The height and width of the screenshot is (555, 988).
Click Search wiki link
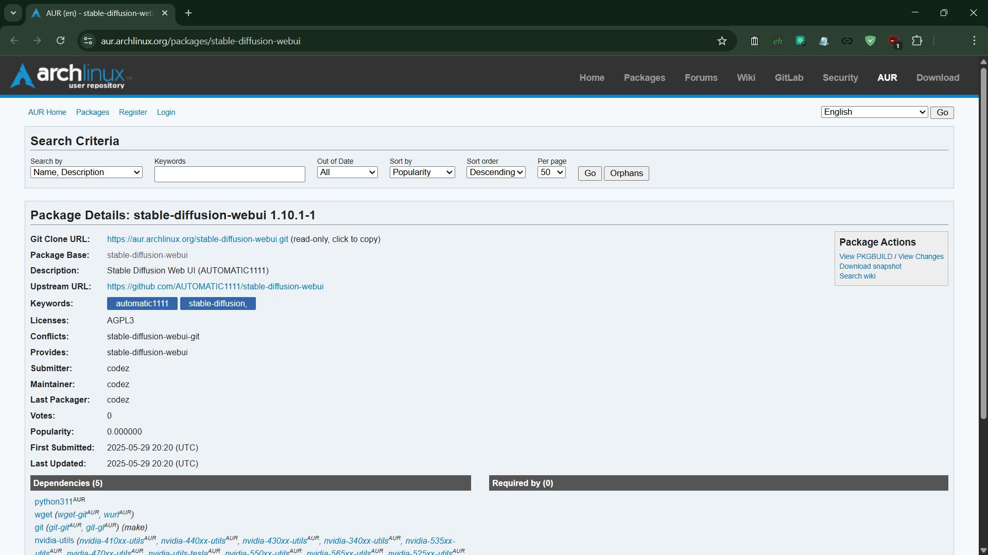pyautogui.click(x=857, y=276)
